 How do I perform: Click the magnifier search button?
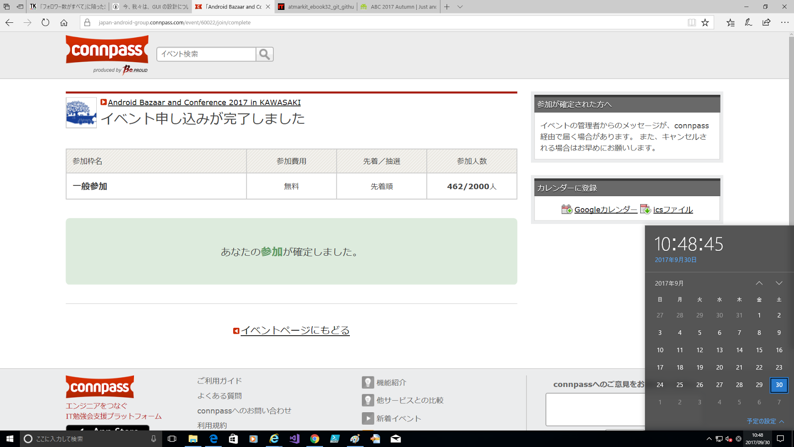(265, 54)
